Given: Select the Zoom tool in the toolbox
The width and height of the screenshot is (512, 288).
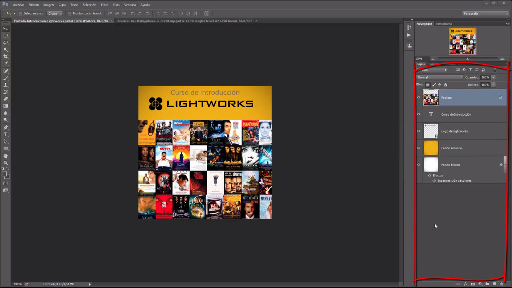Looking at the screenshot, I should click(x=6, y=163).
